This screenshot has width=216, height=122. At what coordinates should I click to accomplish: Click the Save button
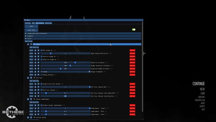31,26
